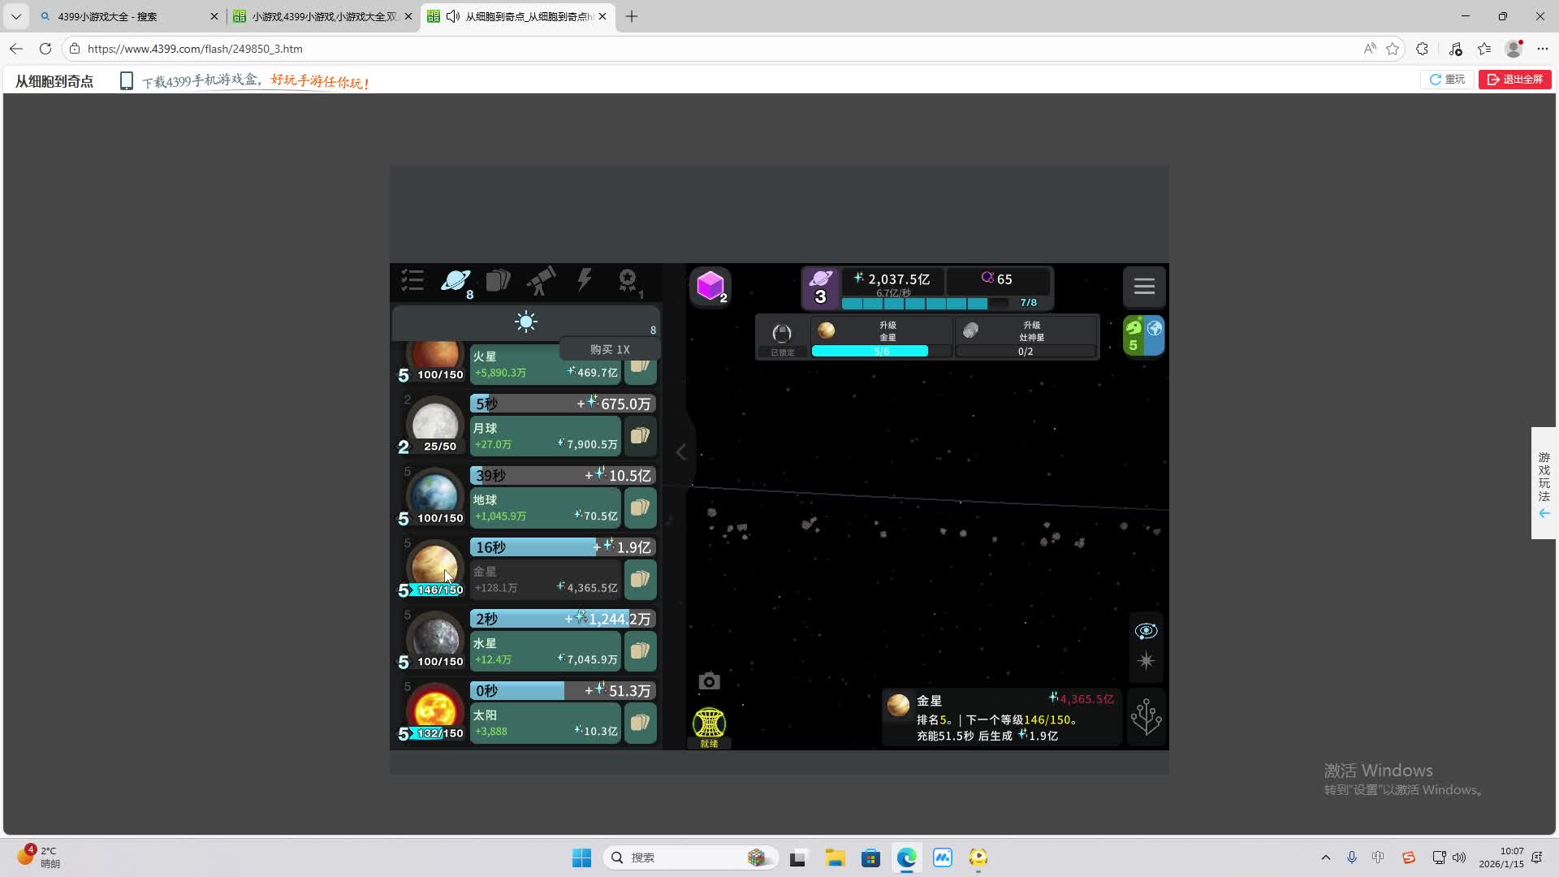Toggle the 购买 1X purchase multiplier
Image resolution: width=1559 pixels, height=877 pixels.
click(x=610, y=349)
